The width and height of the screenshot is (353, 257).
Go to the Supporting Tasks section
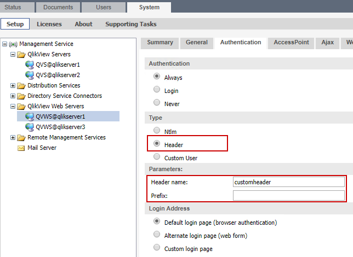130,24
